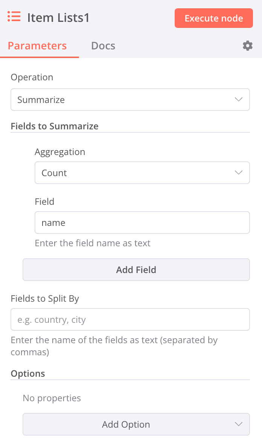Click the Aggregation dropdown chevron arrow
This screenshot has width=262, height=448.
(238, 173)
